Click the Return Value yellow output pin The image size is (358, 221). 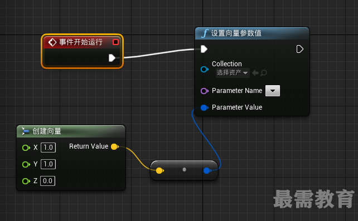pos(115,147)
